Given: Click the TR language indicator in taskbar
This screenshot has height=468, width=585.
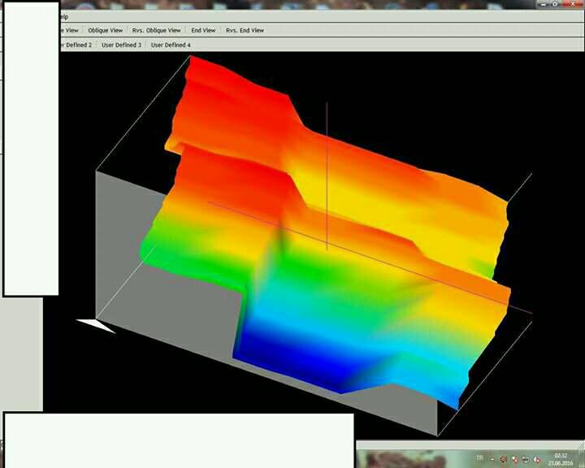Looking at the screenshot, I should pyautogui.click(x=479, y=458).
